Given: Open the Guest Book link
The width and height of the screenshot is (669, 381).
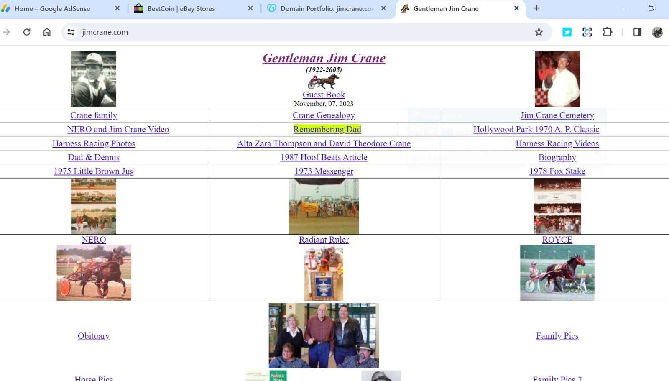Looking at the screenshot, I should pos(324,95).
